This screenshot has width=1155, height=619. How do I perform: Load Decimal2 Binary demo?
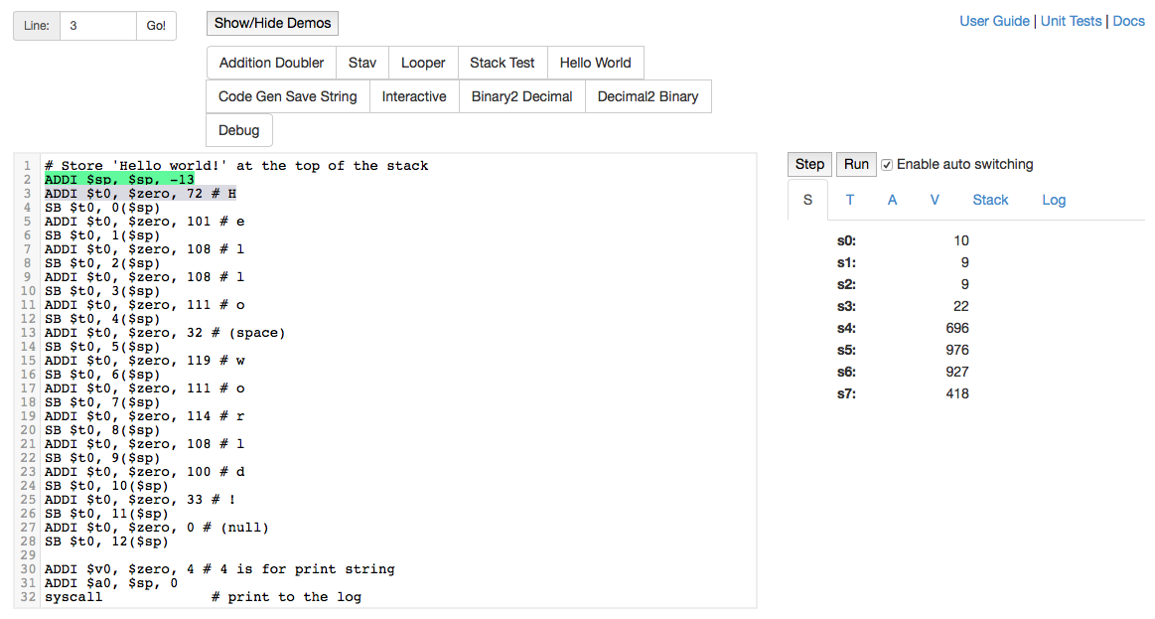pos(648,96)
